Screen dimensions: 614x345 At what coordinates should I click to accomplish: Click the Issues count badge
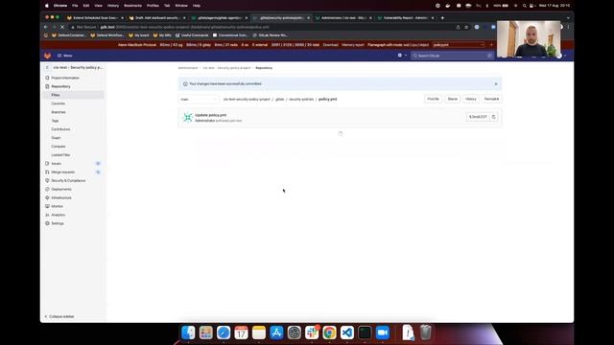[x=98, y=164]
